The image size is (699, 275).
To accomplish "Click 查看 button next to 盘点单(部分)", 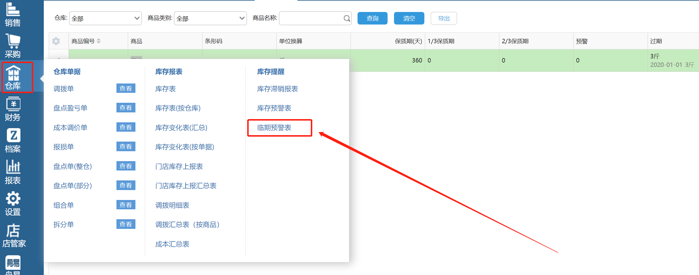I will point(126,185).
